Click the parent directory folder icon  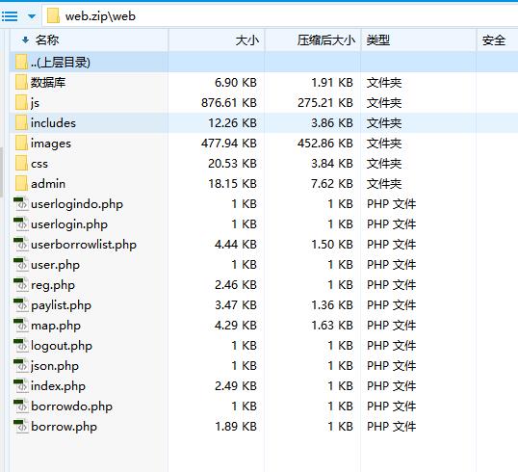(21, 63)
